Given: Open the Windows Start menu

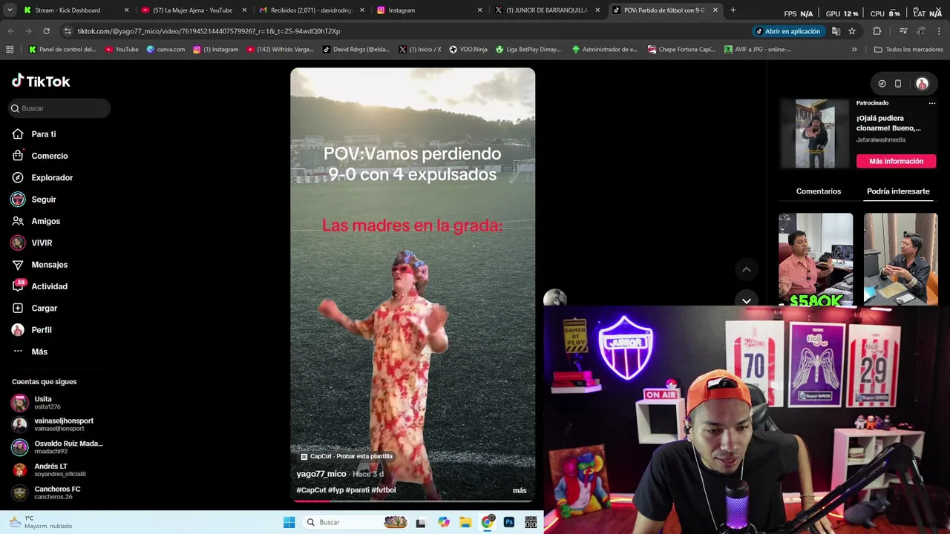Looking at the screenshot, I should 289,522.
